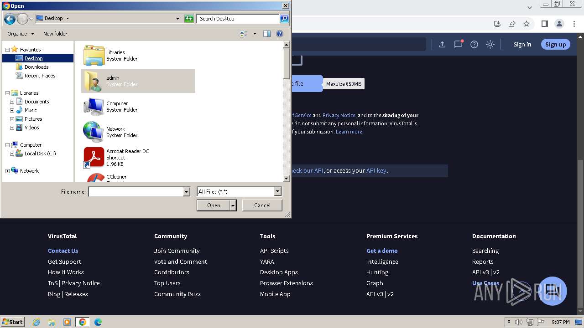Select Desktop in navigation pane
Screen dimensions: 584x328
pos(33,58)
